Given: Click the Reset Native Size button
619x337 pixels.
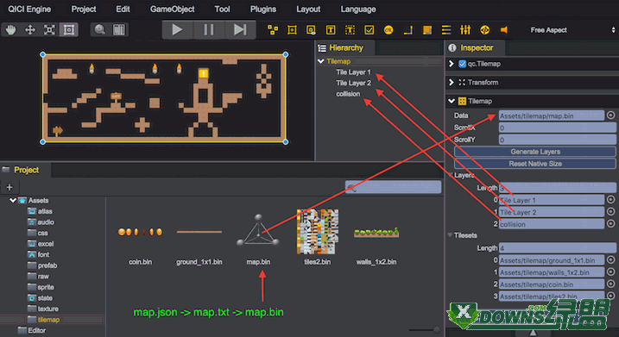Looking at the screenshot, I should point(535,164).
